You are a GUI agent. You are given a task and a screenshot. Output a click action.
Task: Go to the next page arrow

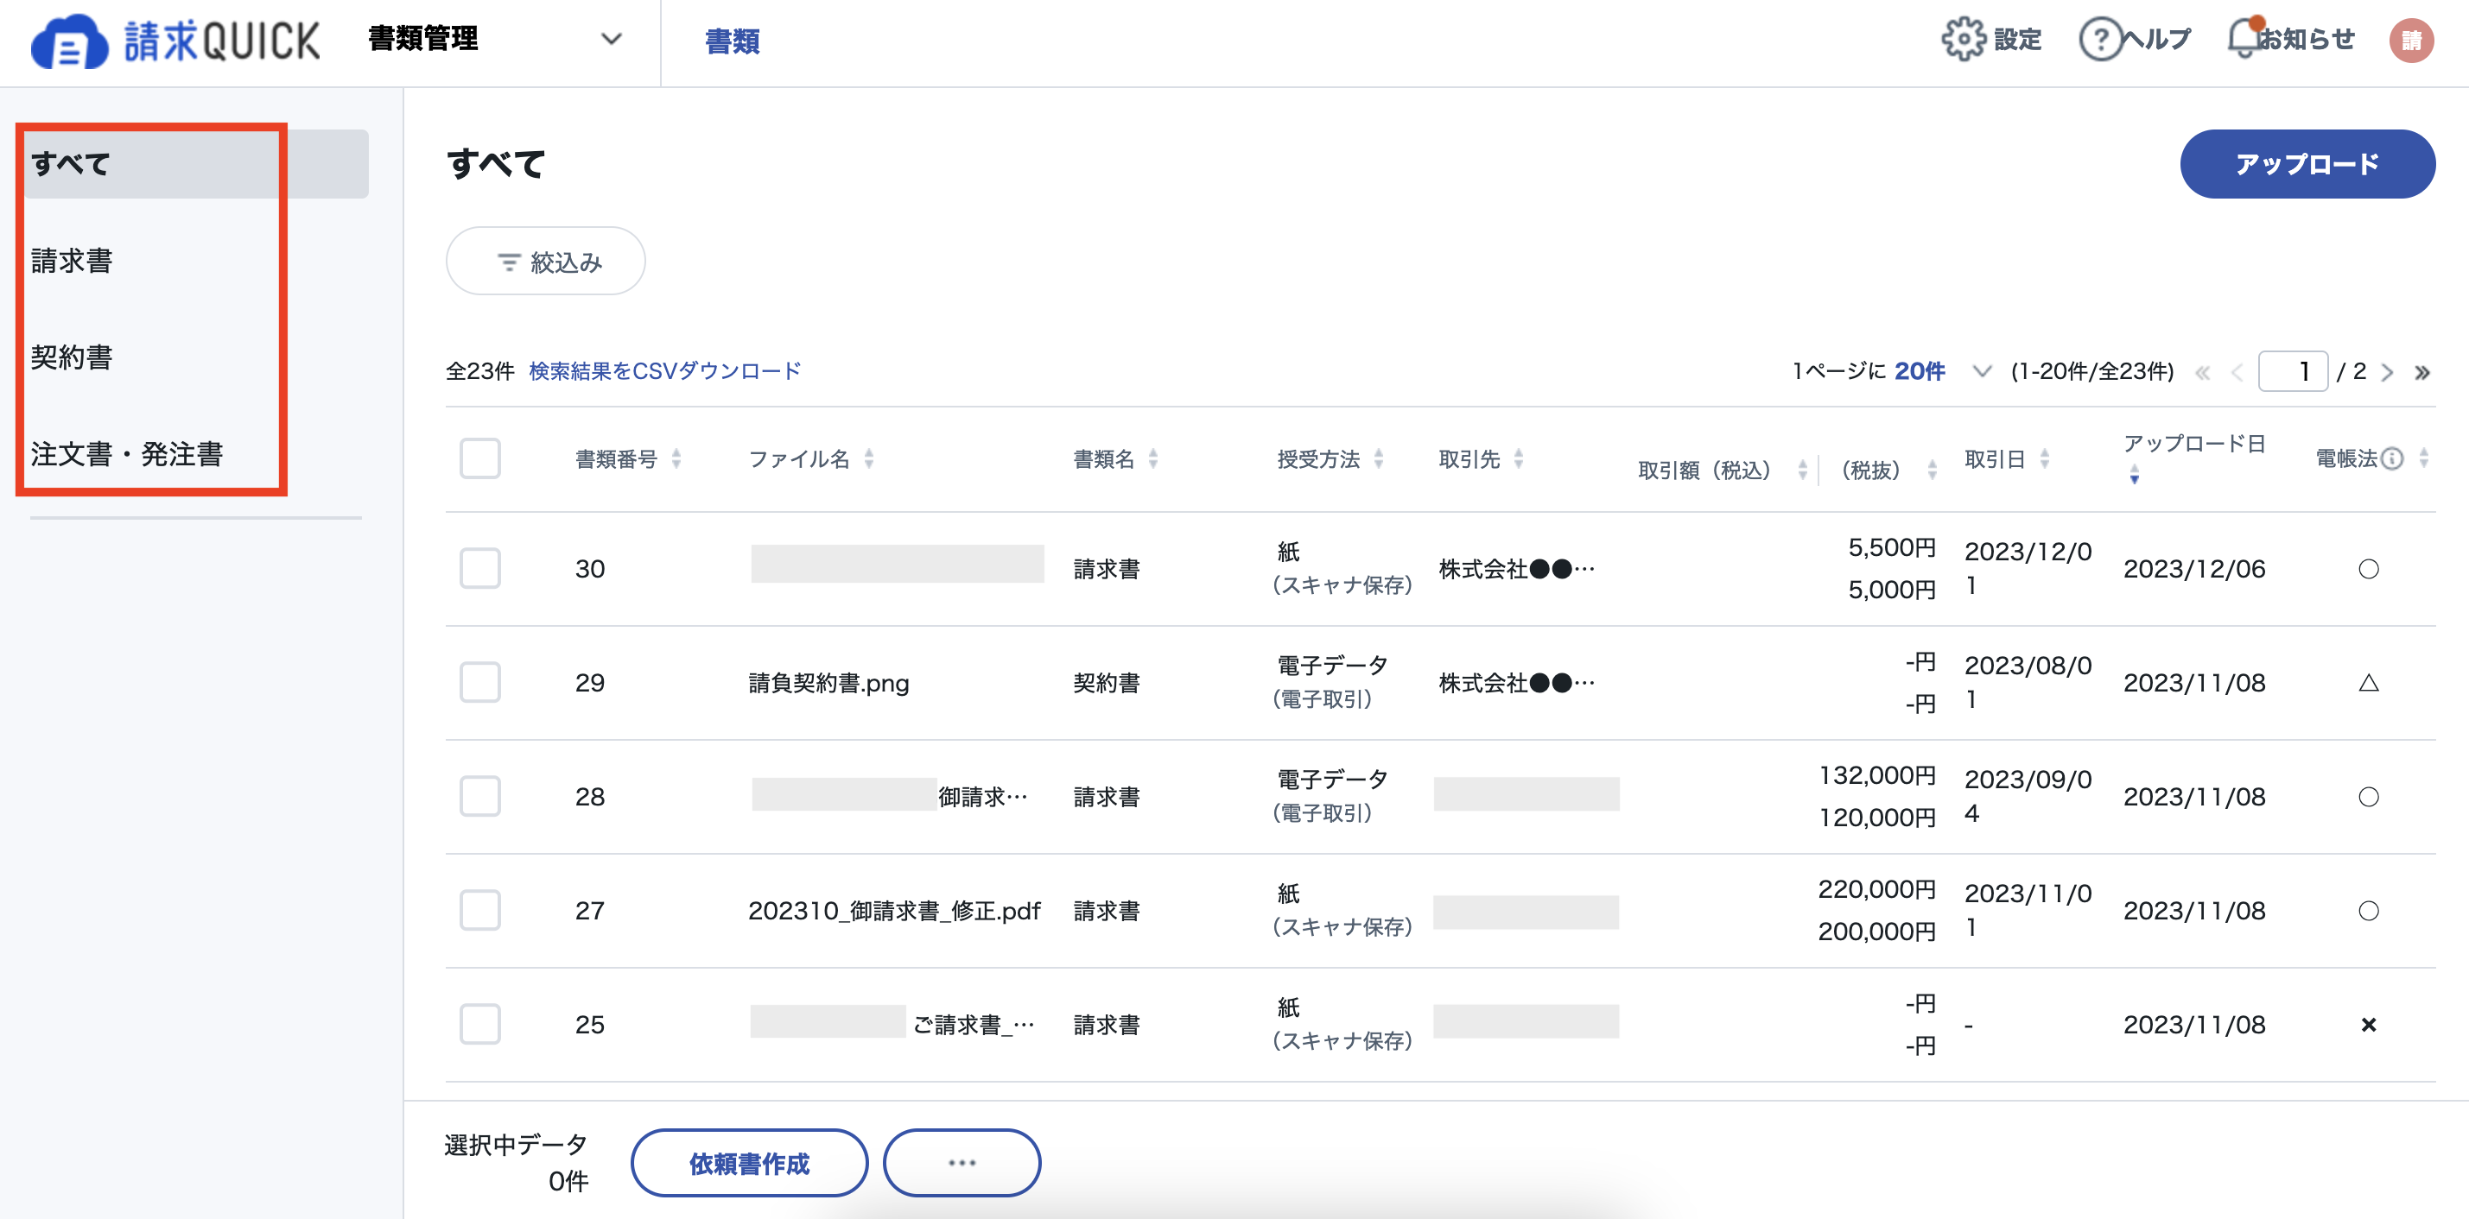2388,372
